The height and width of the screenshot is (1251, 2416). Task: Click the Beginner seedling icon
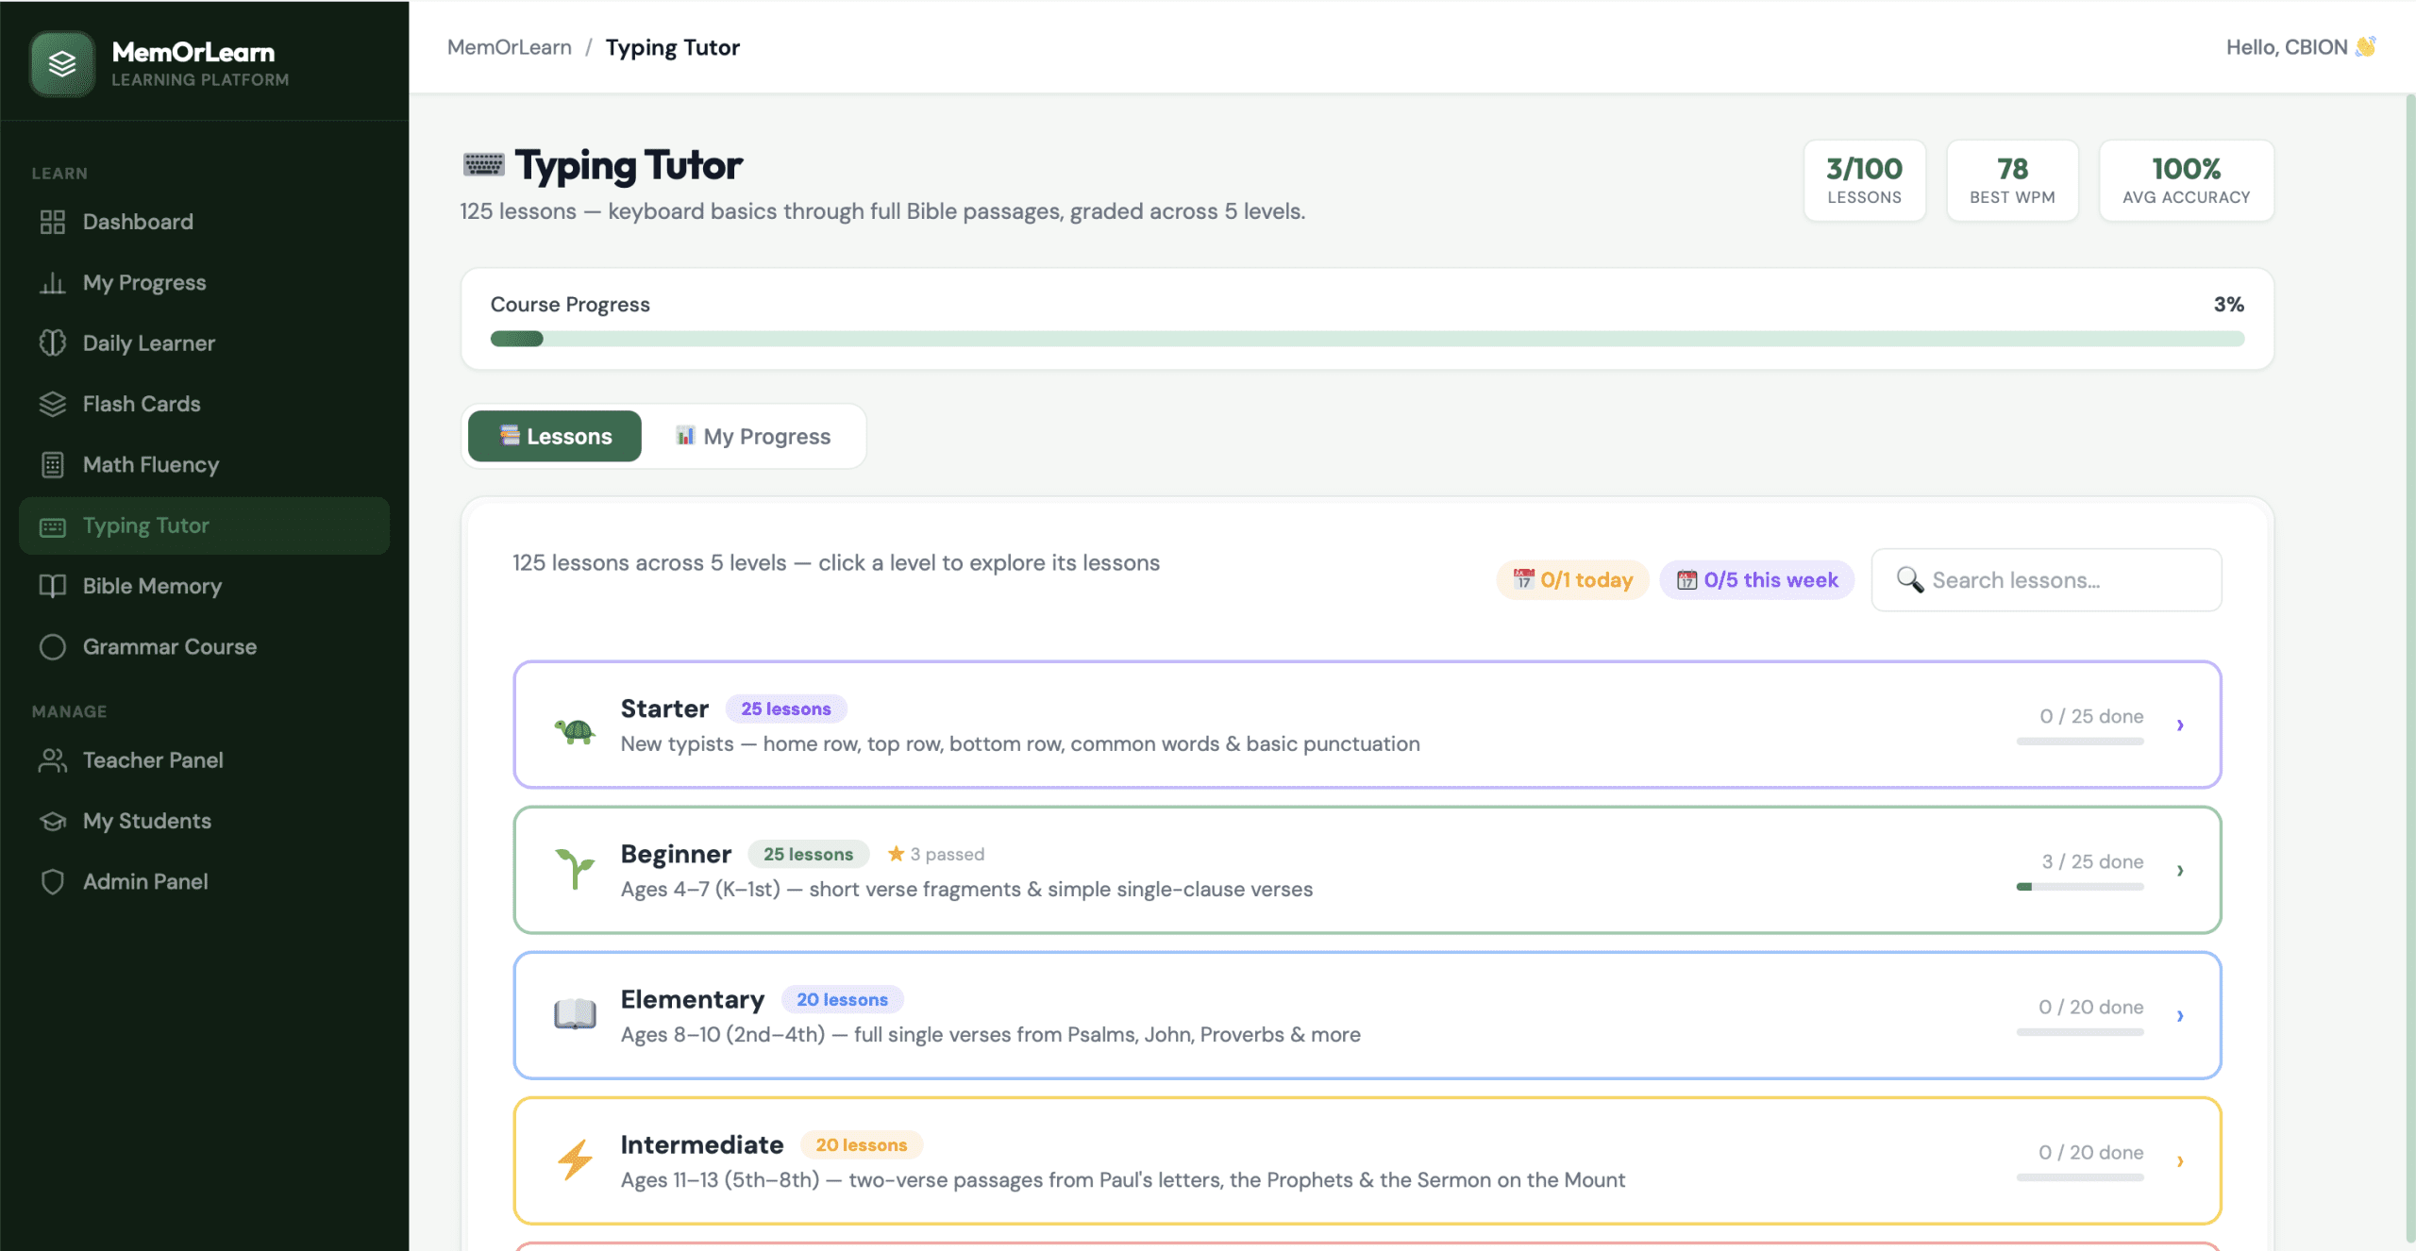tap(575, 869)
